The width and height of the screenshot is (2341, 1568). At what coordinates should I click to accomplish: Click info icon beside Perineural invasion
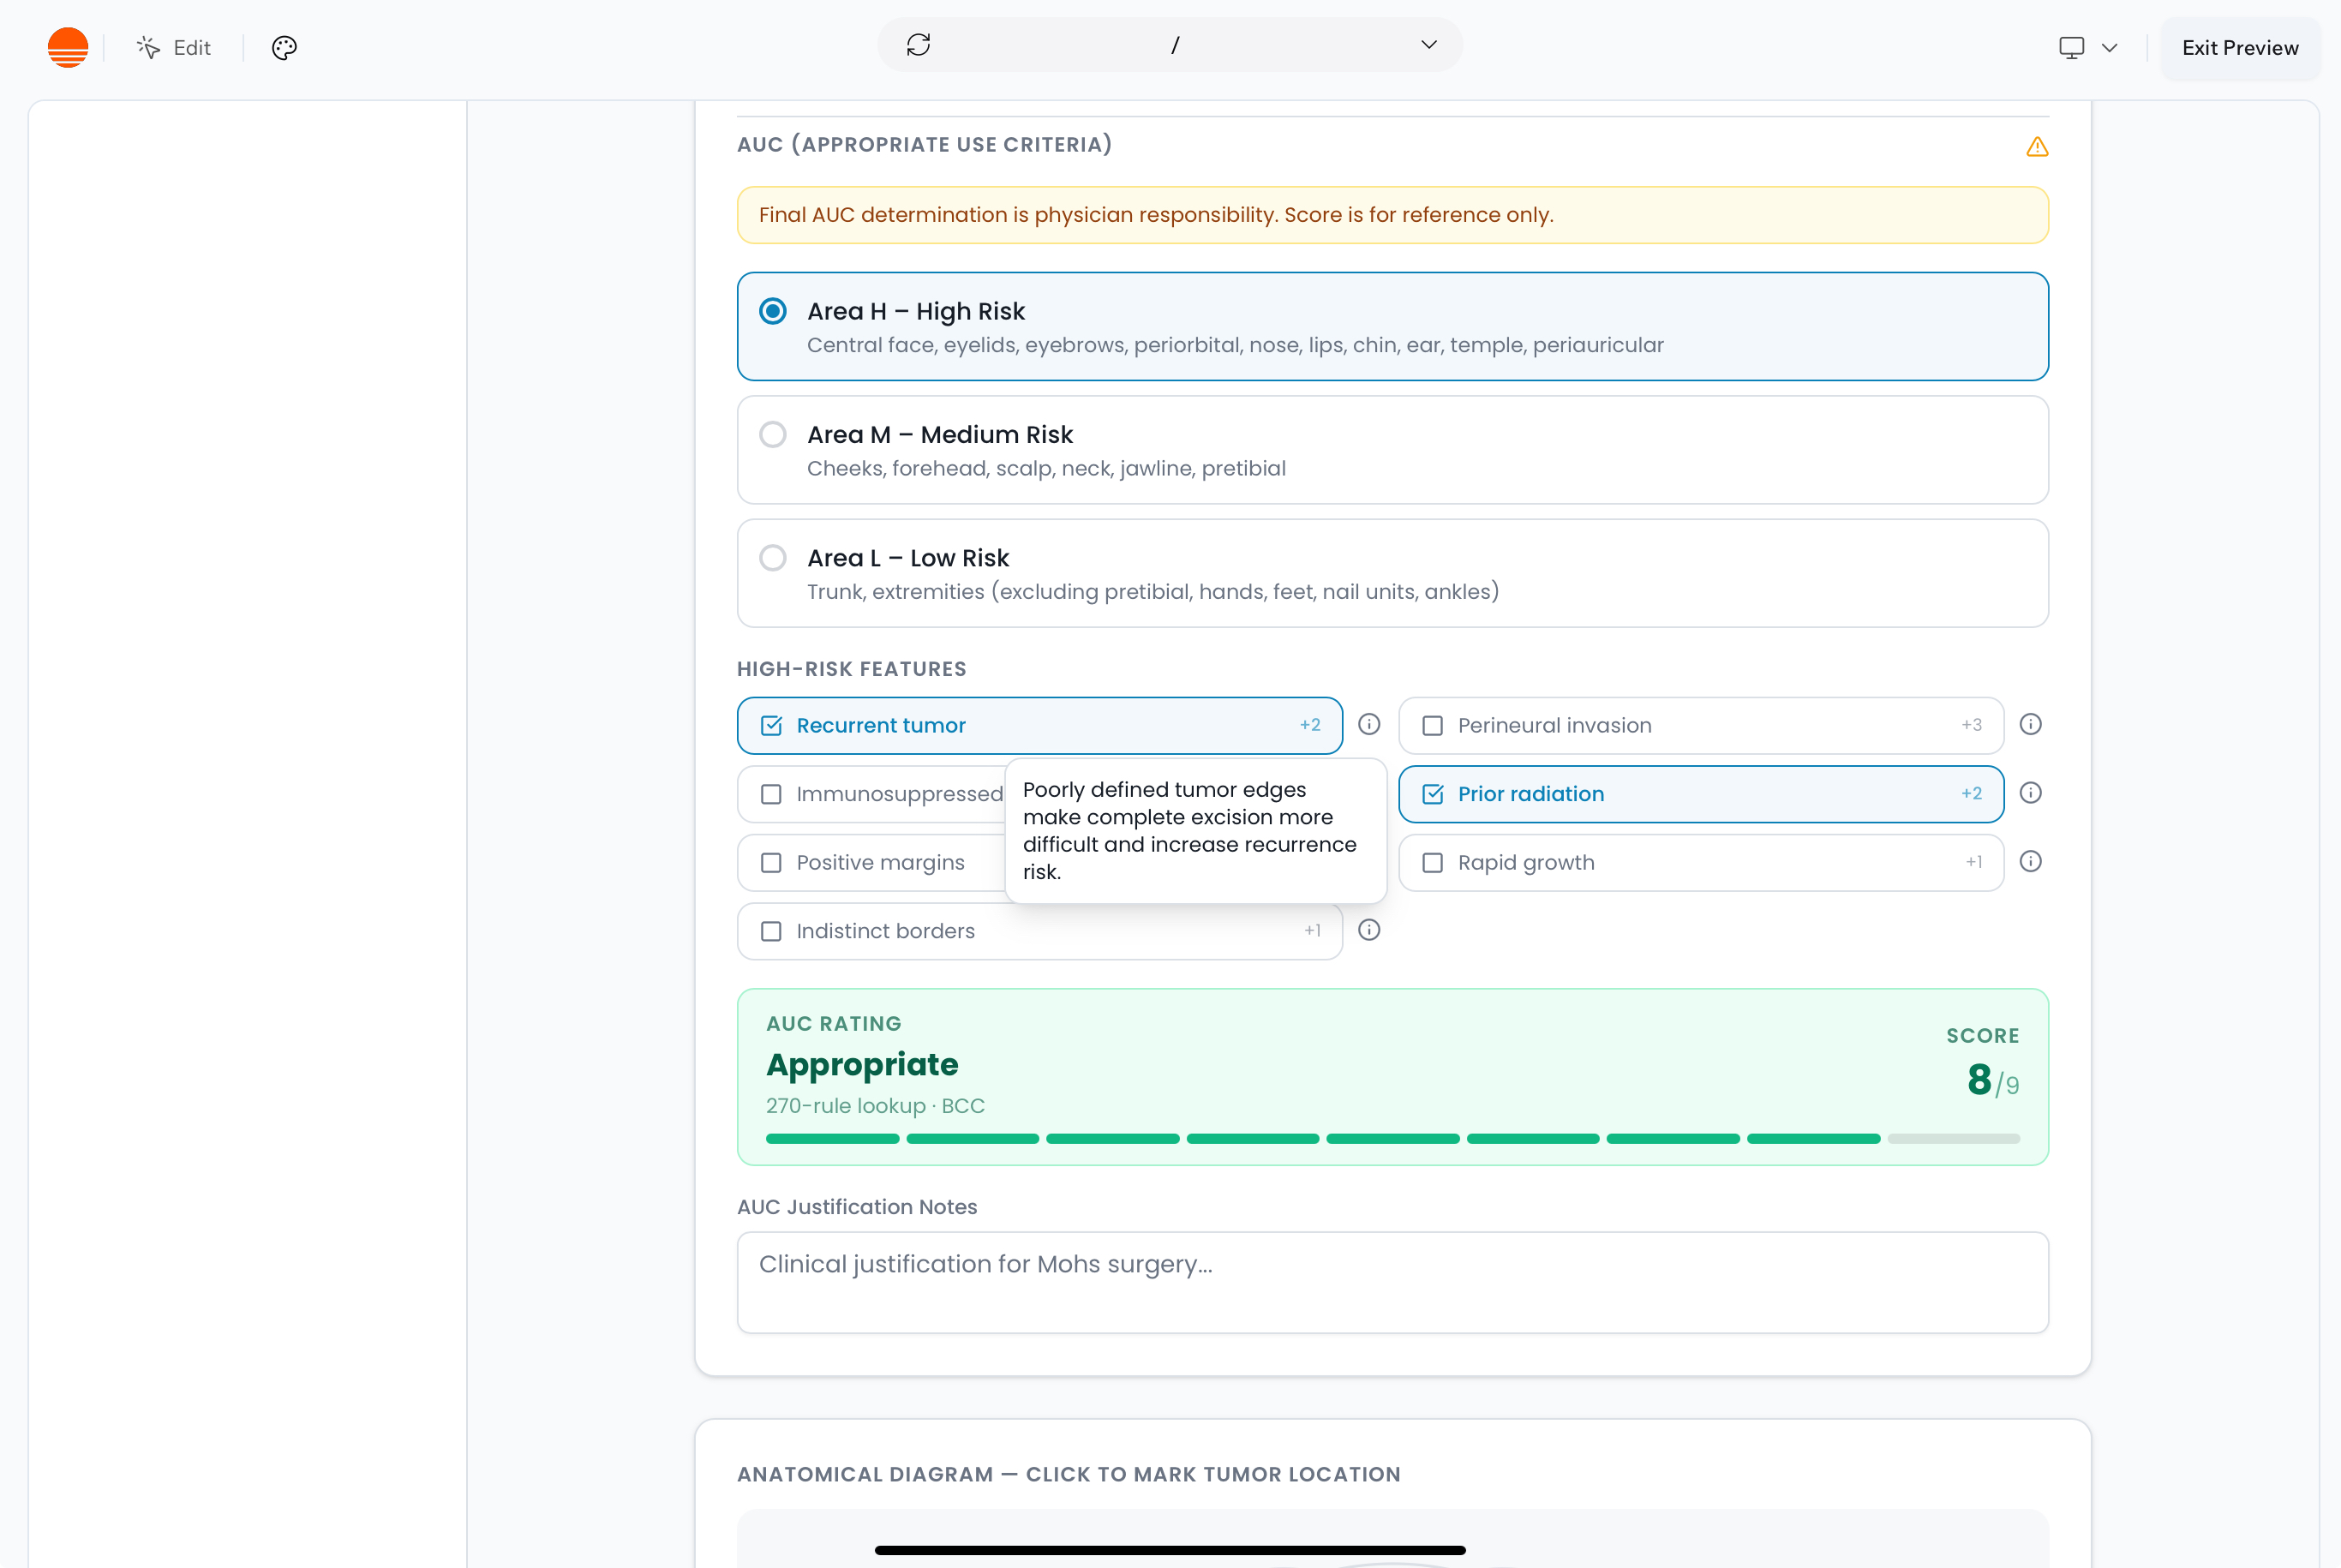pyautogui.click(x=2030, y=724)
